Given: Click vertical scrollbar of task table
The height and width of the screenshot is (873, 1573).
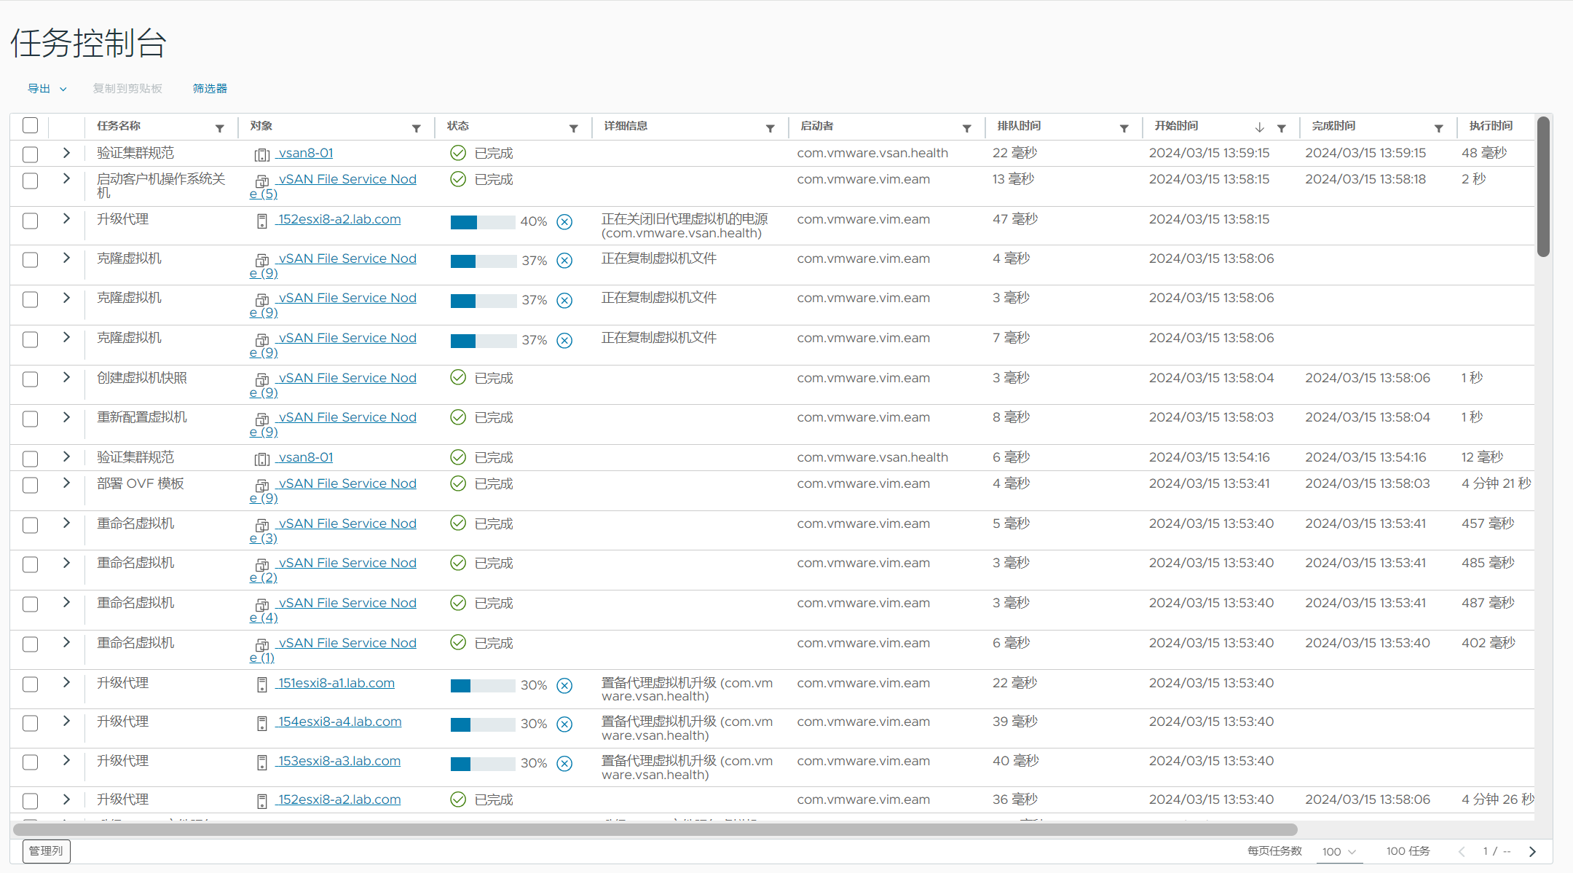Looking at the screenshot, I should click(1543, 186).
